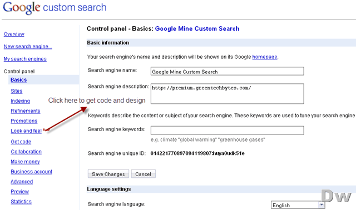356x210 pixels.
Task: Go to Indexing settings
Action: (x=20, y=101)
